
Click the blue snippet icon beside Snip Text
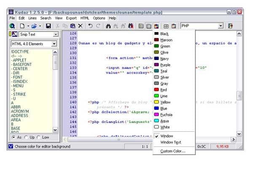(15, 34)
